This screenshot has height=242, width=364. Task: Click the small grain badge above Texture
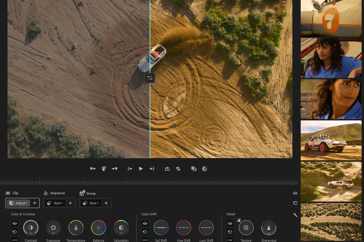click(x=239, y=220)
